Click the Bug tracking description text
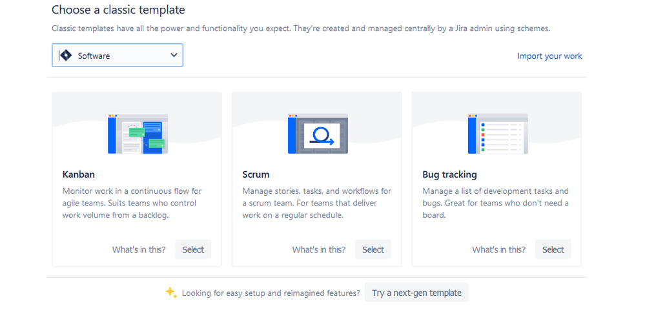 (x=496, y=203)
